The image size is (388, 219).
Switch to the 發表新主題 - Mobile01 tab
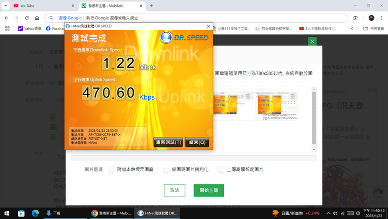[111, 5]
